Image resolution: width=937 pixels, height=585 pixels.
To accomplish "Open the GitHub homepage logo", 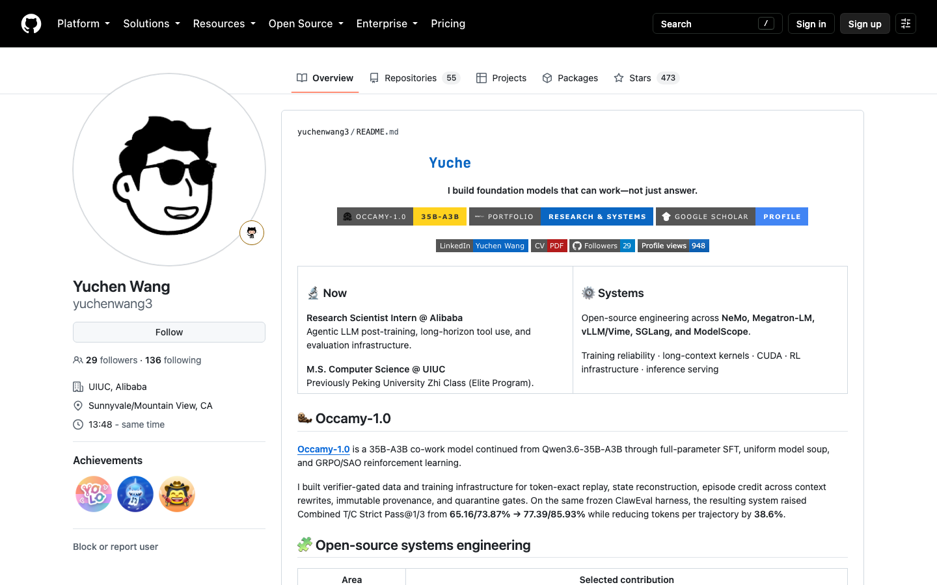I will point(31,23).
